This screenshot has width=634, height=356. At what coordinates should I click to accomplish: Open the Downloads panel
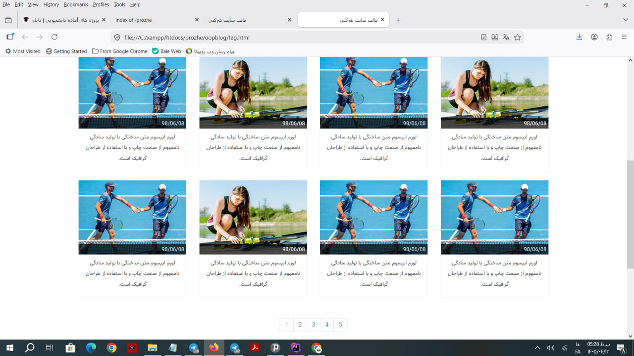click(x=579, y=37)
